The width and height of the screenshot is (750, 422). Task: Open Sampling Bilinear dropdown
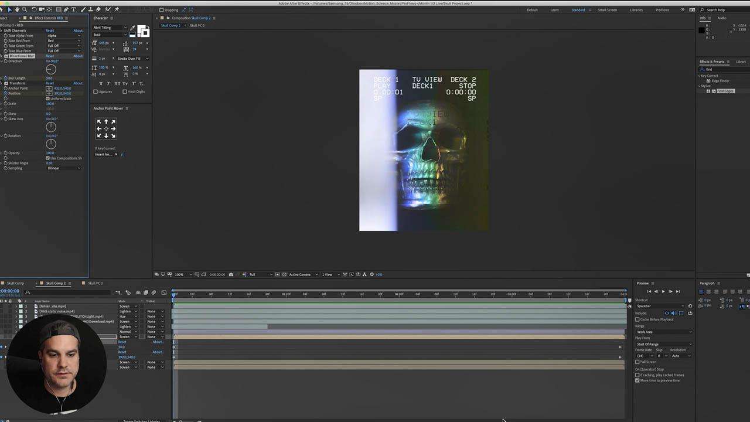pyautogui.click(x=63, y=168)
